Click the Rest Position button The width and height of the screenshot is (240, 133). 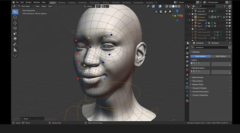pos(221,56)
